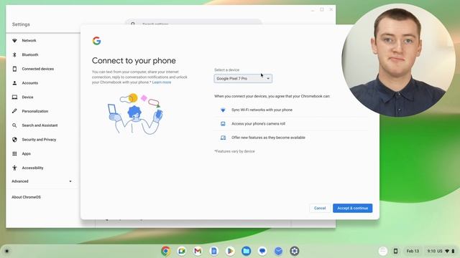Open the Accounts settings section

click(30, 83)
